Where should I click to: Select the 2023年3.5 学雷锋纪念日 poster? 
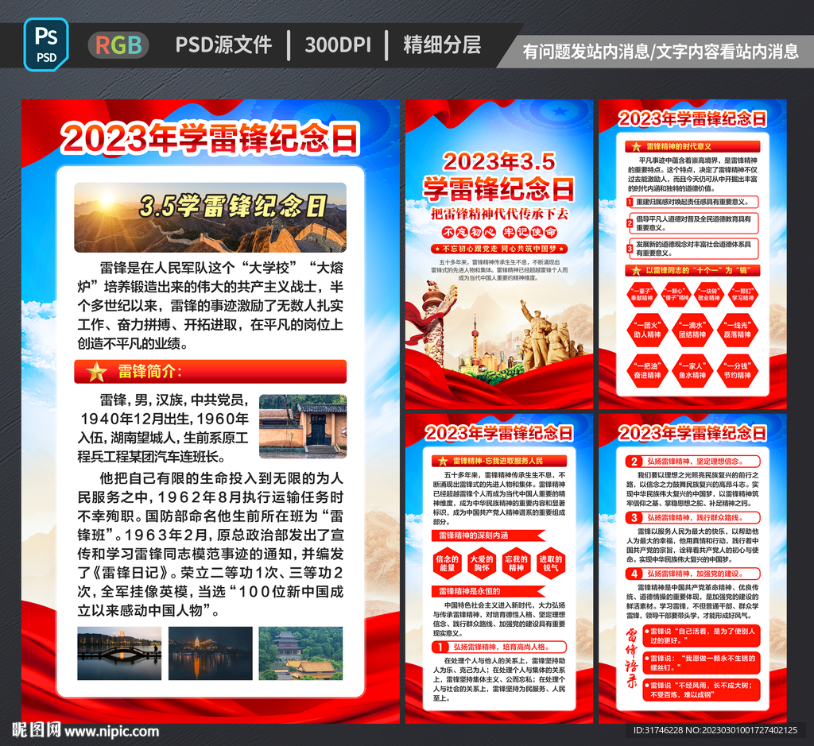(x=499, y=254)
